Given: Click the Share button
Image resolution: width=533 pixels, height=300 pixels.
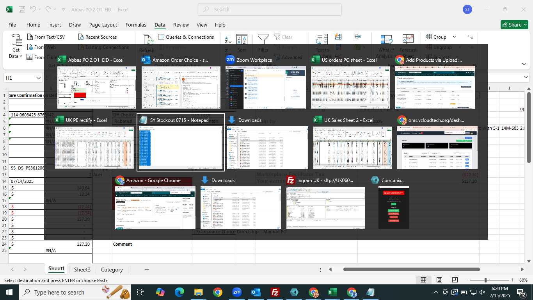Looking at the screenshot, I should pos(514,25).
